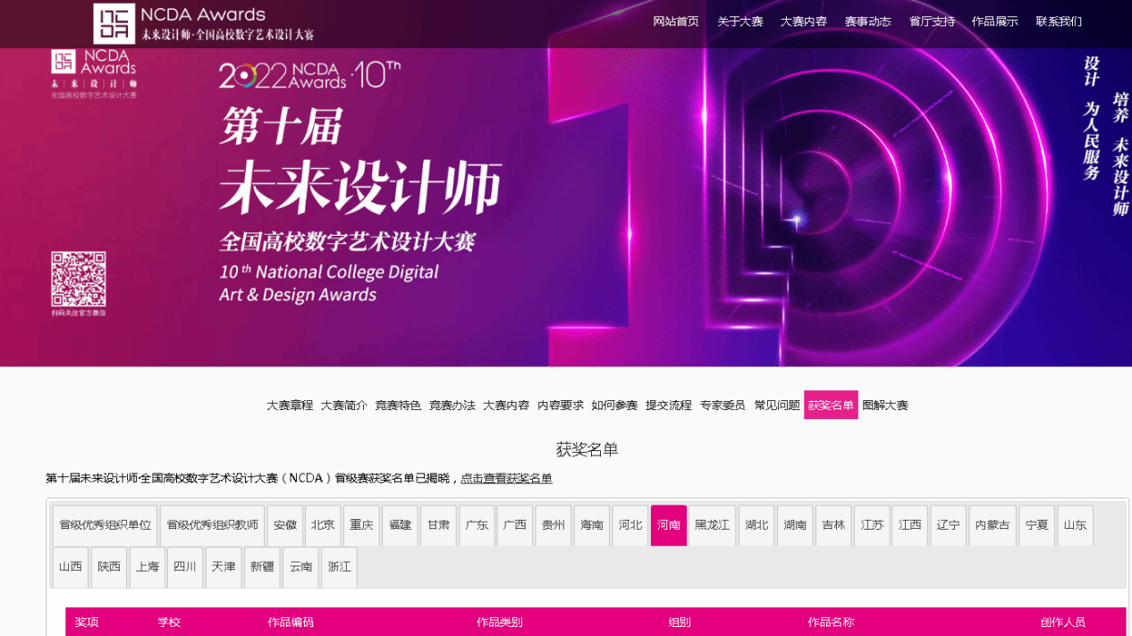Viewport: 1132px width, 636px height.
Task: Open the 关于大赛 navigation menu
Action: tap(740, 21)
